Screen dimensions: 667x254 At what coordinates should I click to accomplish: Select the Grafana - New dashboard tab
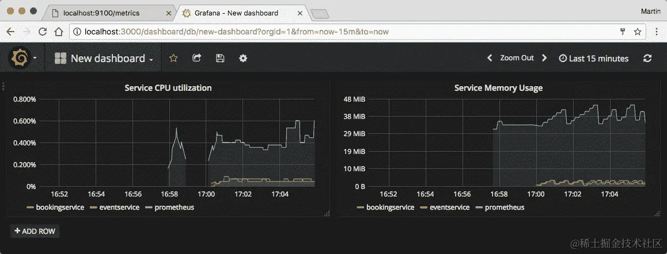[x=242, y=13]
